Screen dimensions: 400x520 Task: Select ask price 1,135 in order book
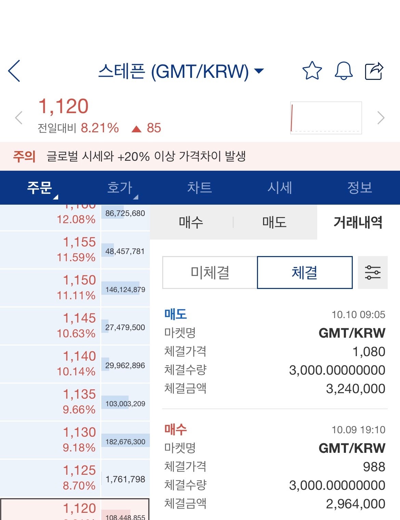point(50,402)
